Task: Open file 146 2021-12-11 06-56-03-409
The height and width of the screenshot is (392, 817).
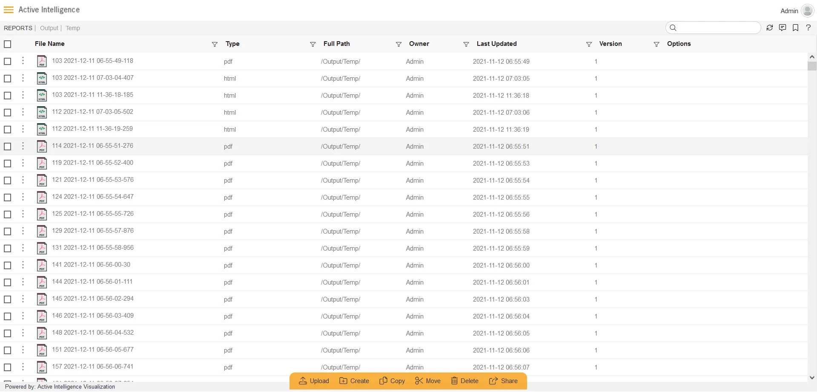Action: click(x=93, y=316)
